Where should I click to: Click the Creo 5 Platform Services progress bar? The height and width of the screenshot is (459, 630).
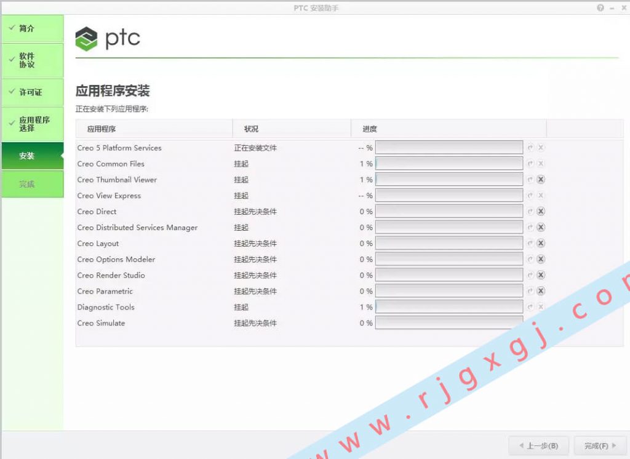(x=449, y=148)
